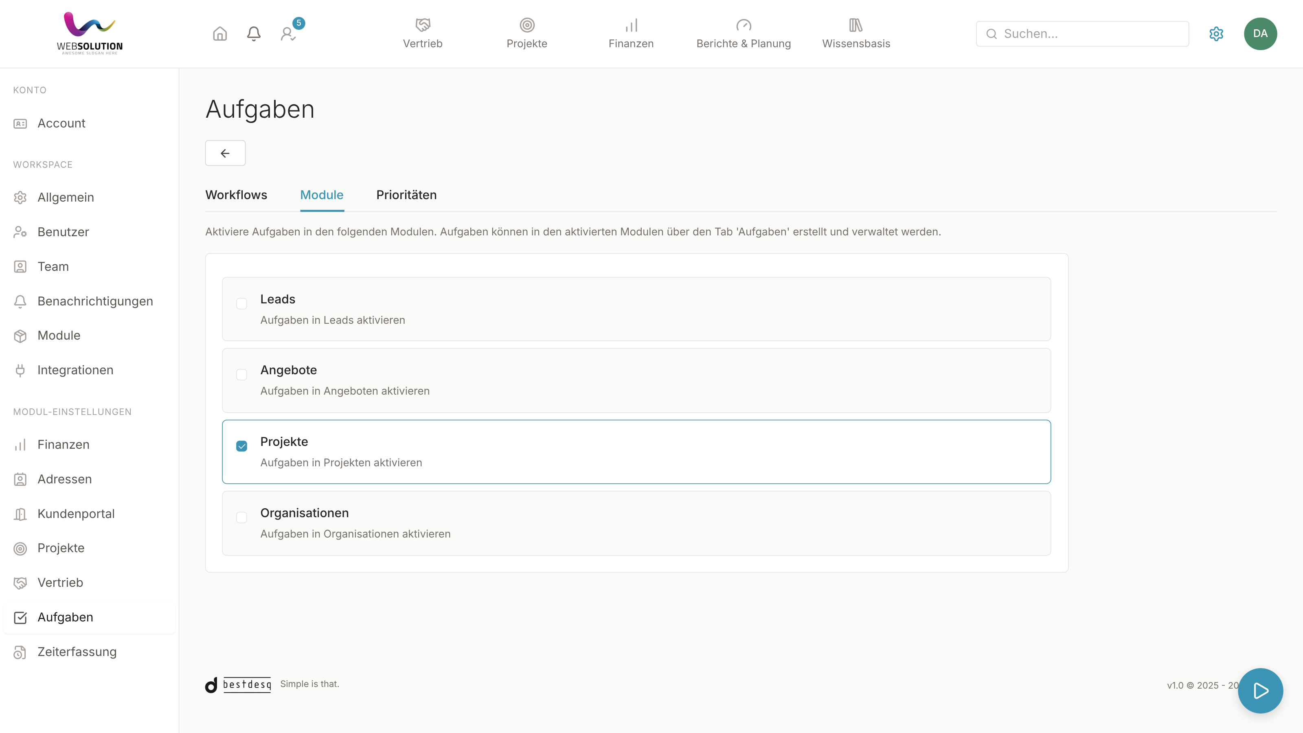Click Kundenportal label in sidebar

(x=76, y=514)
